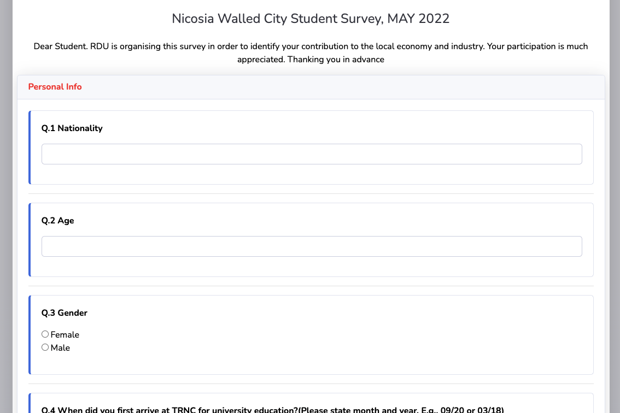Screen dimensions: 620x413
Task: Click the Personal Info section heading
Action: [x=55, y=87]
